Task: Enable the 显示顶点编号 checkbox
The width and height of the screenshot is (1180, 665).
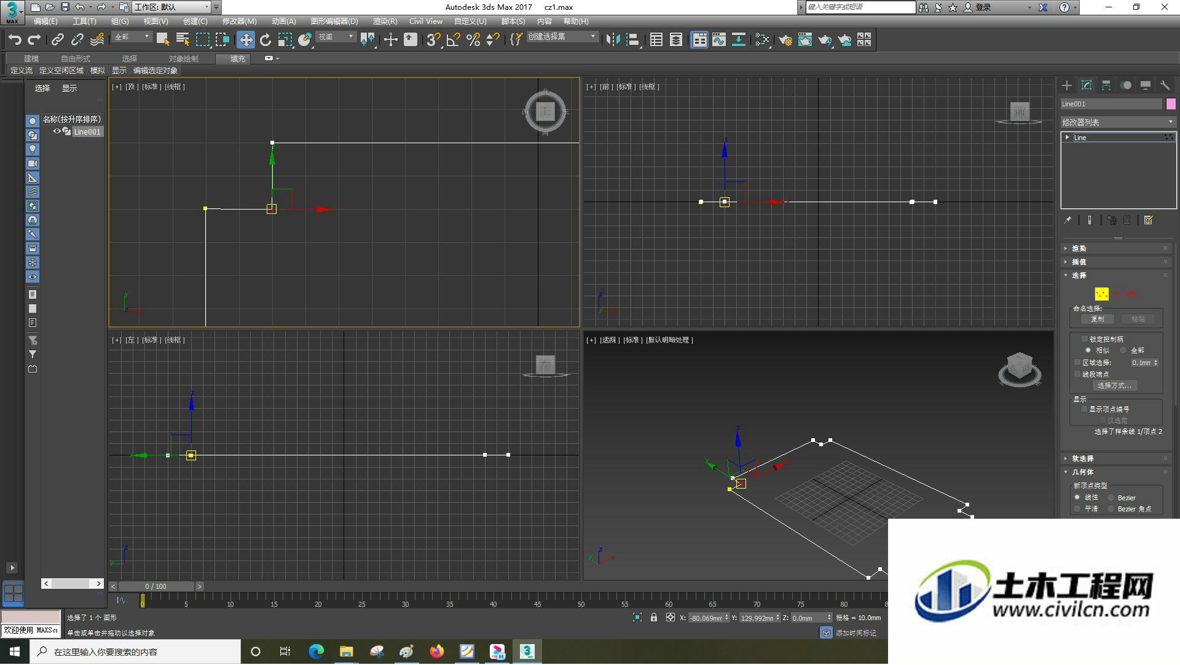Action: pos(1084,409)
